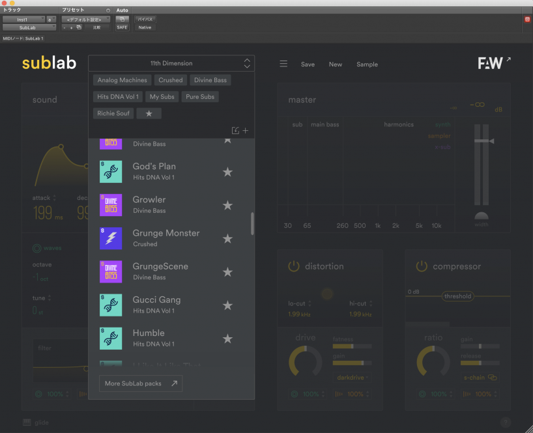The width and height of the screenshot is (533, 433).
Task: Filter presets by favorites star tag
Action: click(149, 113)
